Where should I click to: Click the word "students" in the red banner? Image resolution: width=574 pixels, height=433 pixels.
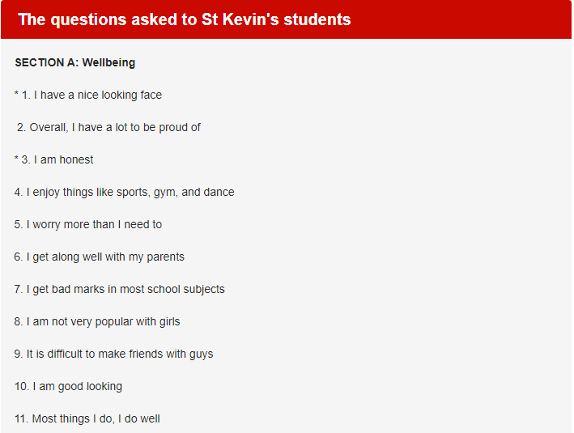(317, 19)
